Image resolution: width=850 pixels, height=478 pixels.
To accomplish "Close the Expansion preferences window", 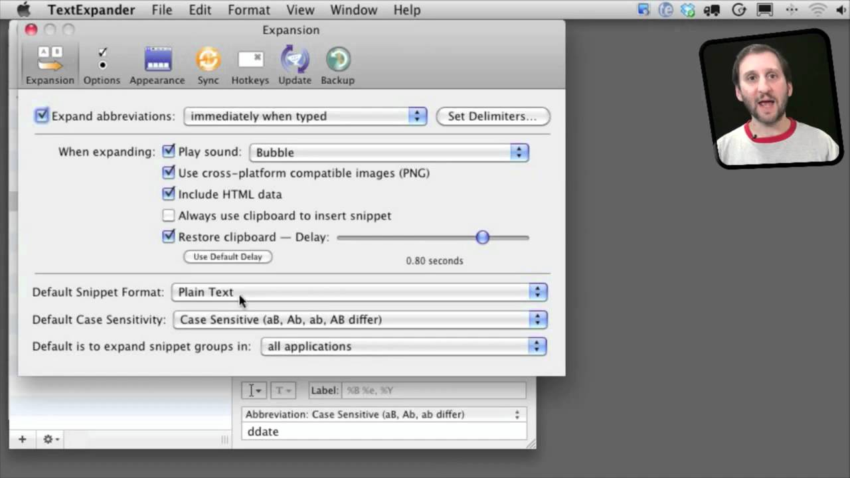I will click(31, 30).
